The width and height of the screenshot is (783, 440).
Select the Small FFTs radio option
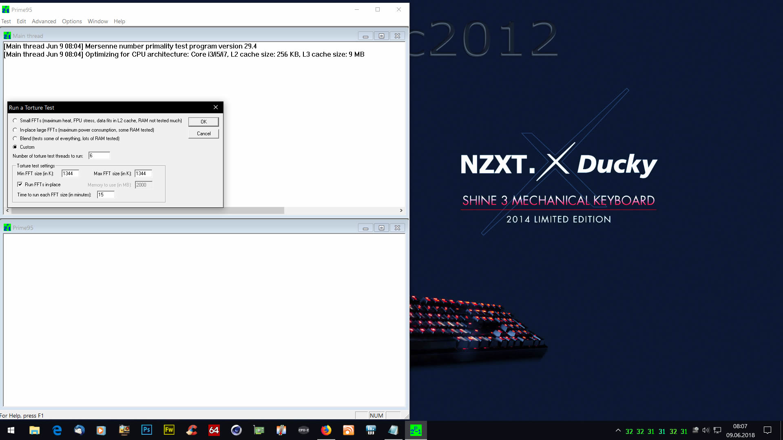point(15,121)
